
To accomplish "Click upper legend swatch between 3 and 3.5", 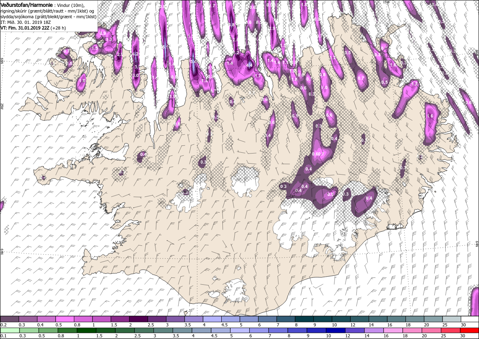I will tap(175, 319).
